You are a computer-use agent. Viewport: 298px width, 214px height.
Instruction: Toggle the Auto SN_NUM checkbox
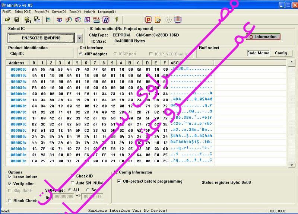(72, 183)
